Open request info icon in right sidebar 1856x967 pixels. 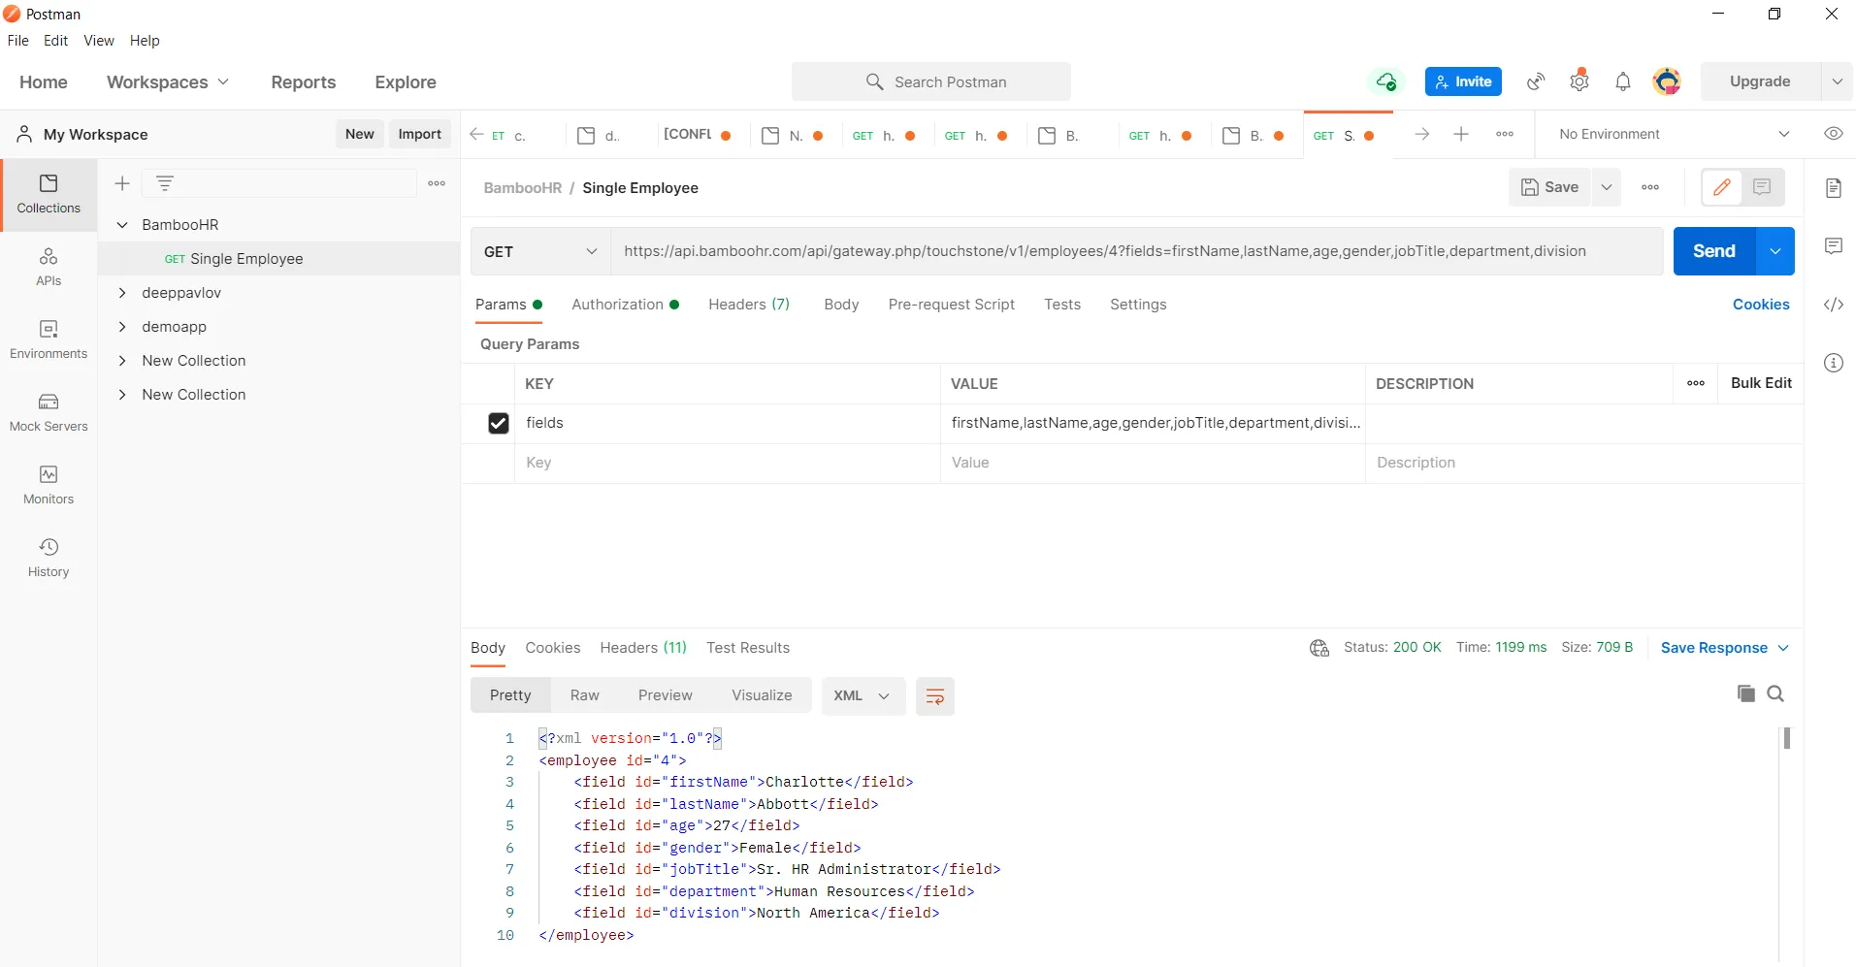pos(1833,363)
